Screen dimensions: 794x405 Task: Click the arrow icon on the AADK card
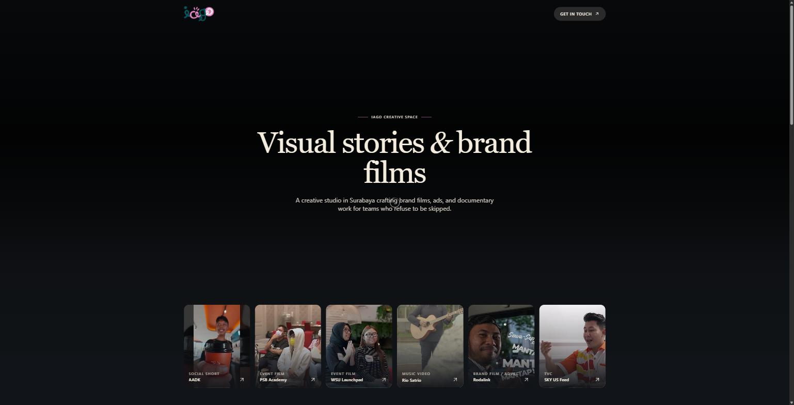tap(242, 380)
